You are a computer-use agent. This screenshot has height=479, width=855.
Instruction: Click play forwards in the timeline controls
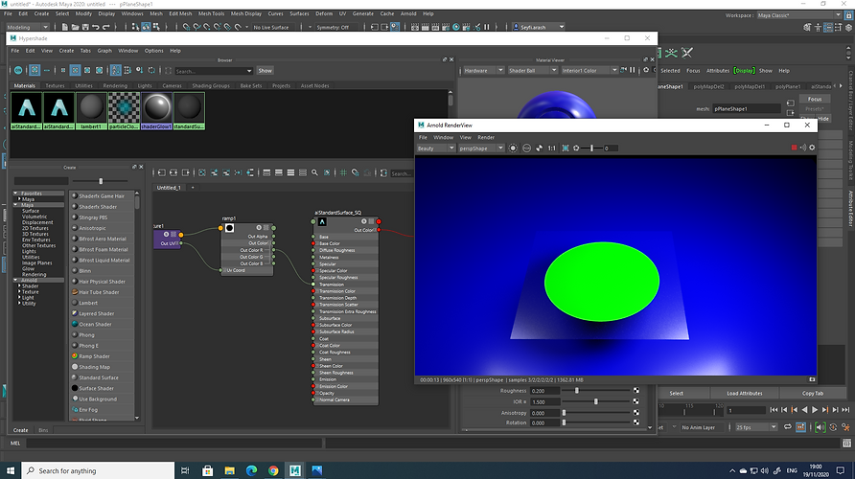coord(815,410)
